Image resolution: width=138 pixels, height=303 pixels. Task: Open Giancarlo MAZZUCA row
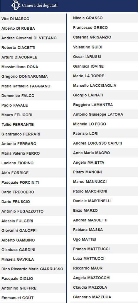pyautogui.click(x=104, y=297)
